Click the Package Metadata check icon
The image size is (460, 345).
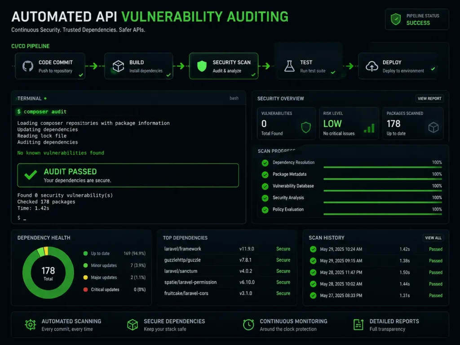[265, 175]
